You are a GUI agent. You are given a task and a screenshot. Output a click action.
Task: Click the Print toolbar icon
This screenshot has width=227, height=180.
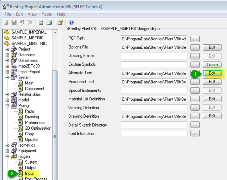[49, 23]
